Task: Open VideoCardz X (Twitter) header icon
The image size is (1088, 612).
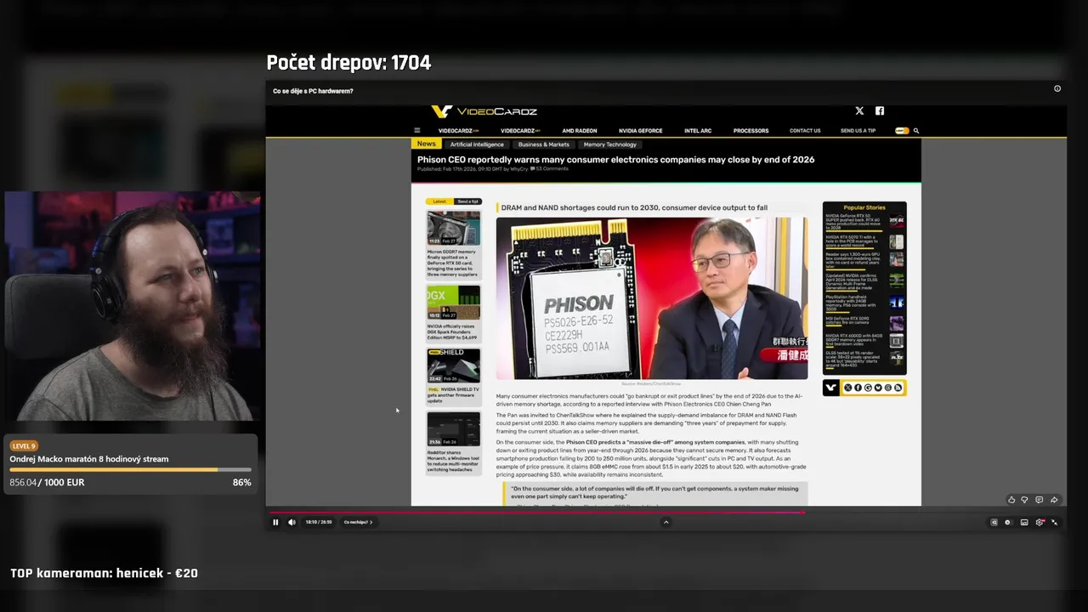Action: (x=859, y=110)
